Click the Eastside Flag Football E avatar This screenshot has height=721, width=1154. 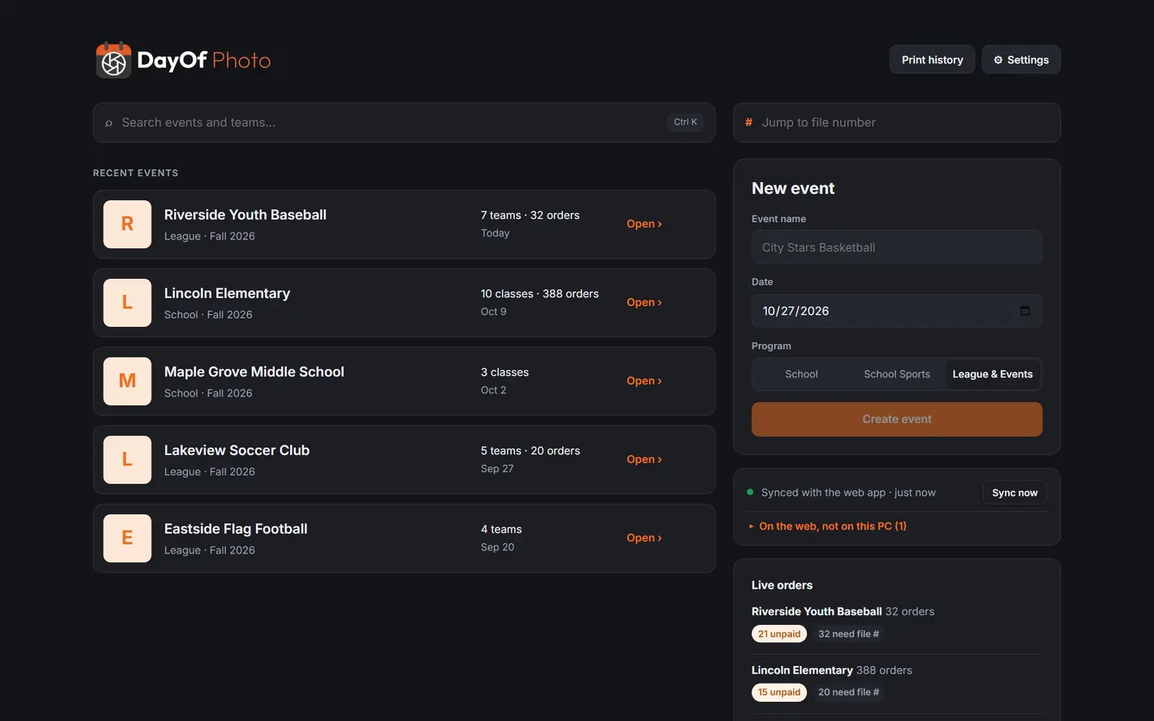pyautogui.click(x=127, y=538)
